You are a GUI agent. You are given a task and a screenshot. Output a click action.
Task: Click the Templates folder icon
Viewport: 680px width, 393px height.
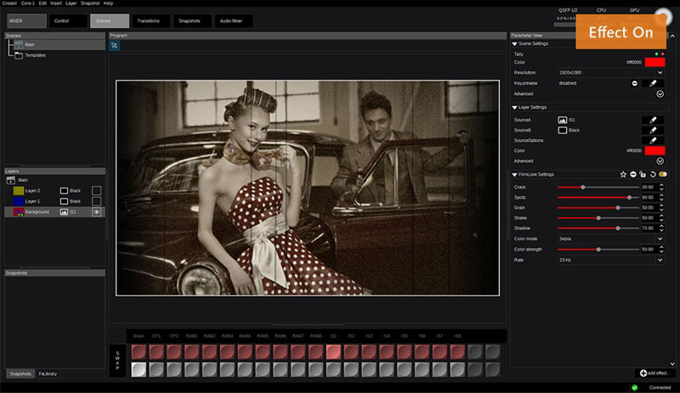(x=19, y=55)
